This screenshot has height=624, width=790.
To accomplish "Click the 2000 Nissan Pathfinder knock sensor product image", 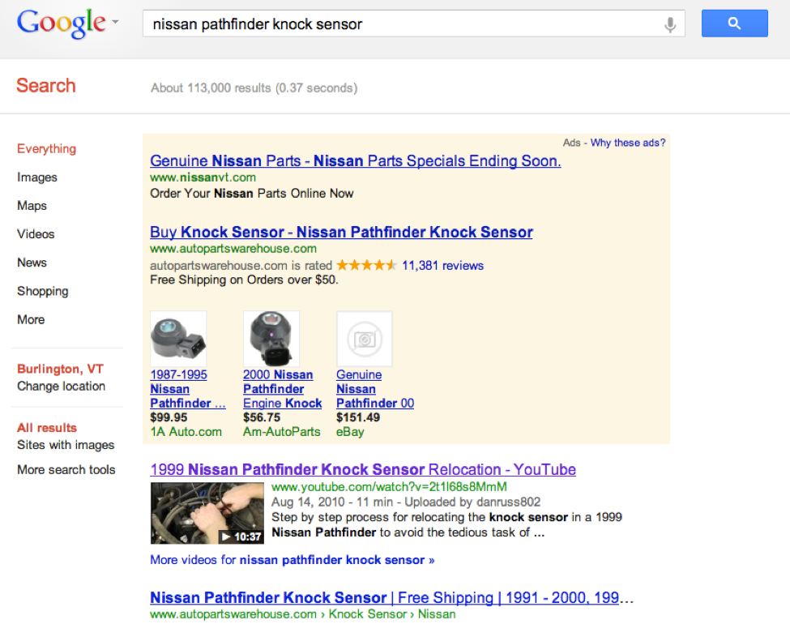I will pyautogui.click(x=271, y=339).
